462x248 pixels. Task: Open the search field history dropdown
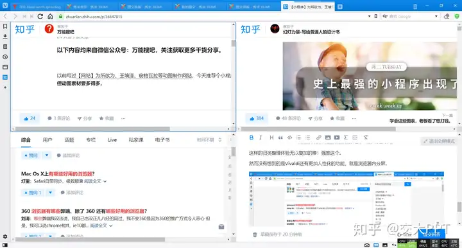(436, 17)
